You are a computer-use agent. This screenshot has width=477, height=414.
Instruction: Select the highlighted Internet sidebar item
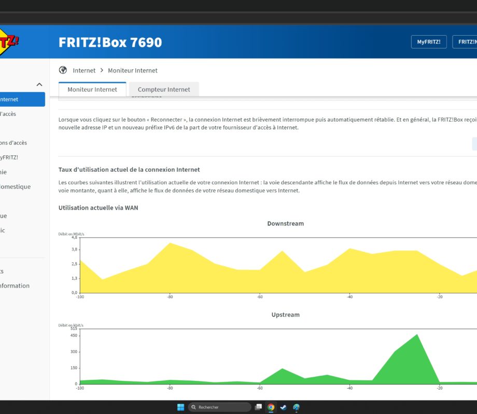pos(22,99)
